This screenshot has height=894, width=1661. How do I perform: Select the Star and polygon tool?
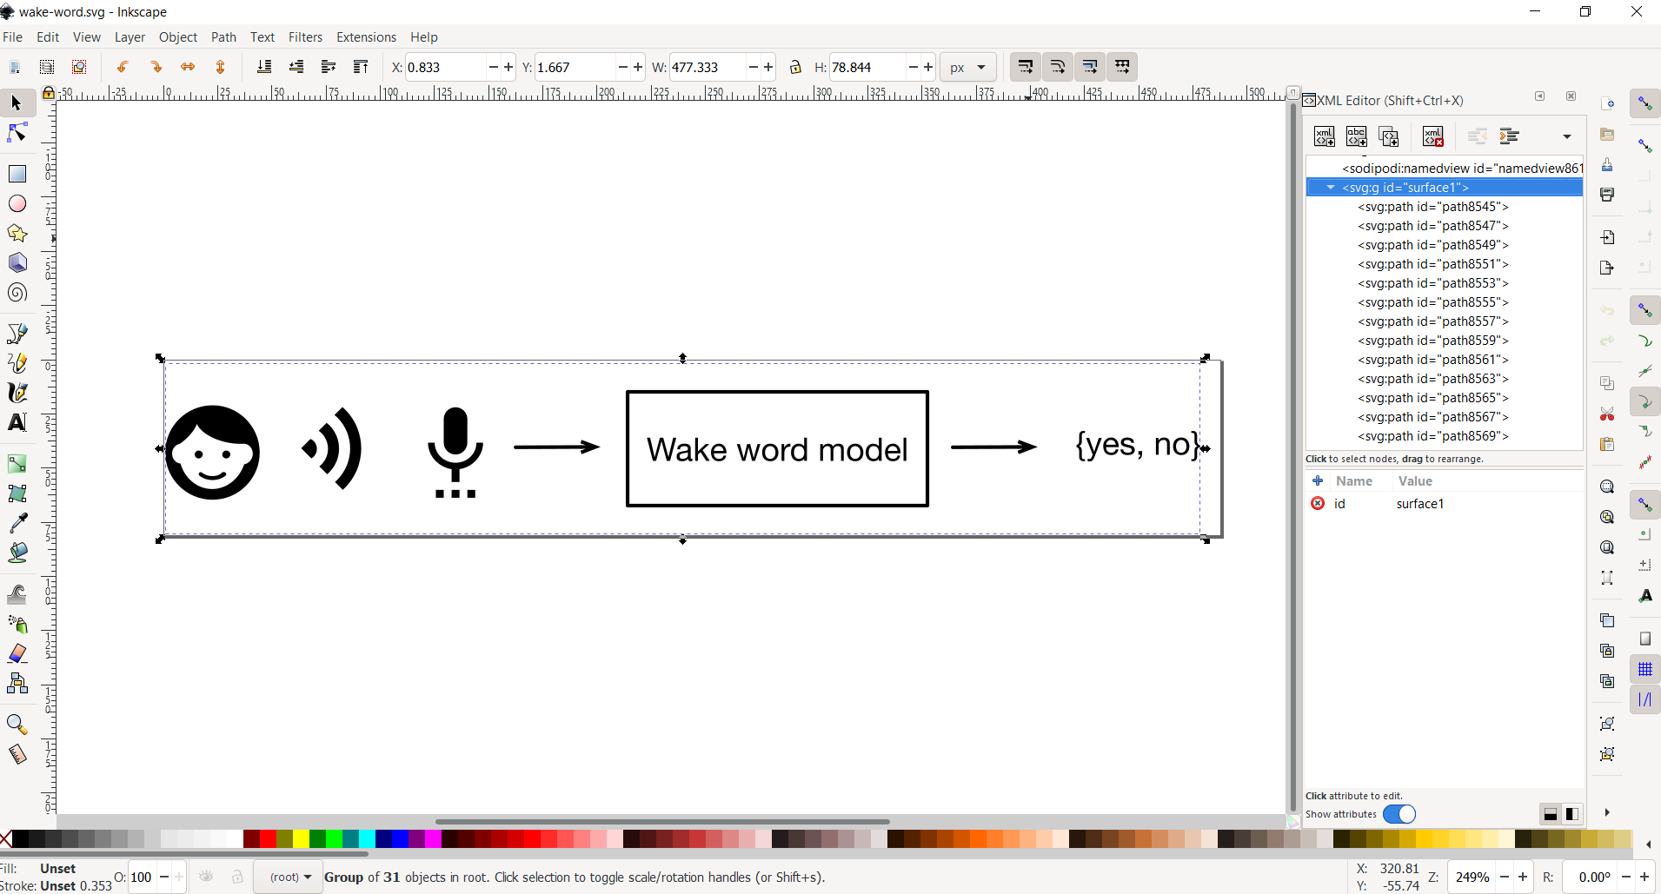click(17, 233)
